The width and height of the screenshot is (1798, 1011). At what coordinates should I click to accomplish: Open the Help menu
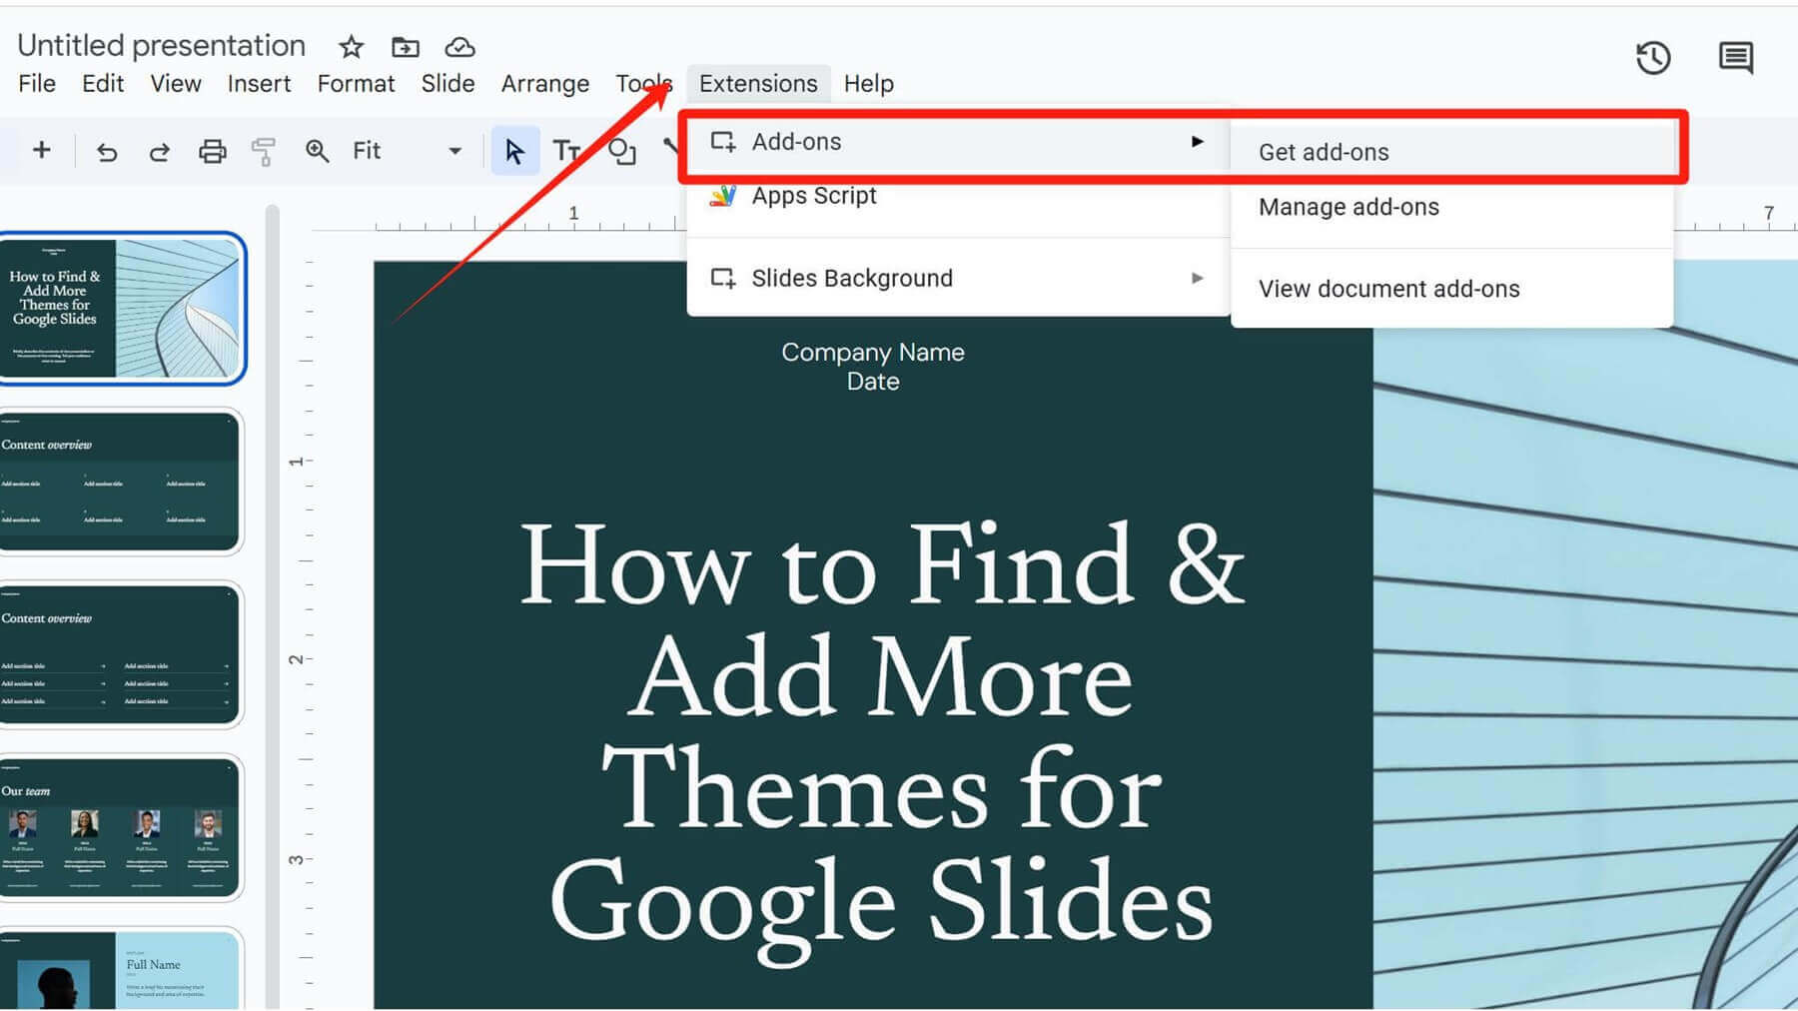[868, 84]
